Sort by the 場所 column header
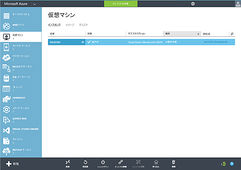This screenshot has width=241, height=170. pyautogui.click(x=181, y=34)
